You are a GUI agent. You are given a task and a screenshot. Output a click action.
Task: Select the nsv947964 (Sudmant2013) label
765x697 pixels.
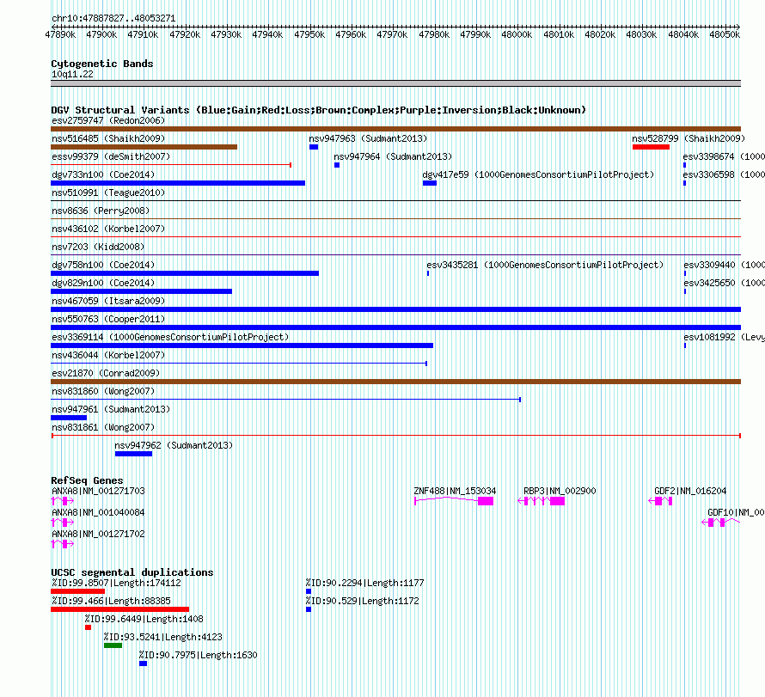click(393, 156)
